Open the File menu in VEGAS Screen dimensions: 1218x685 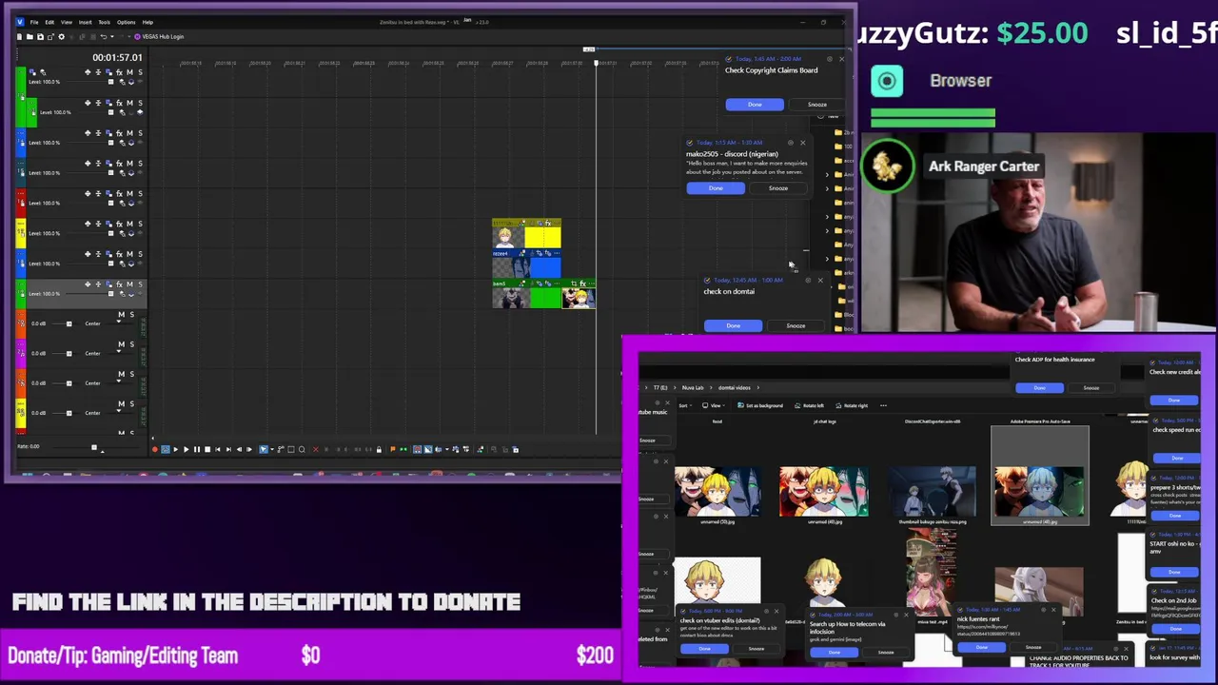(34, 22)
